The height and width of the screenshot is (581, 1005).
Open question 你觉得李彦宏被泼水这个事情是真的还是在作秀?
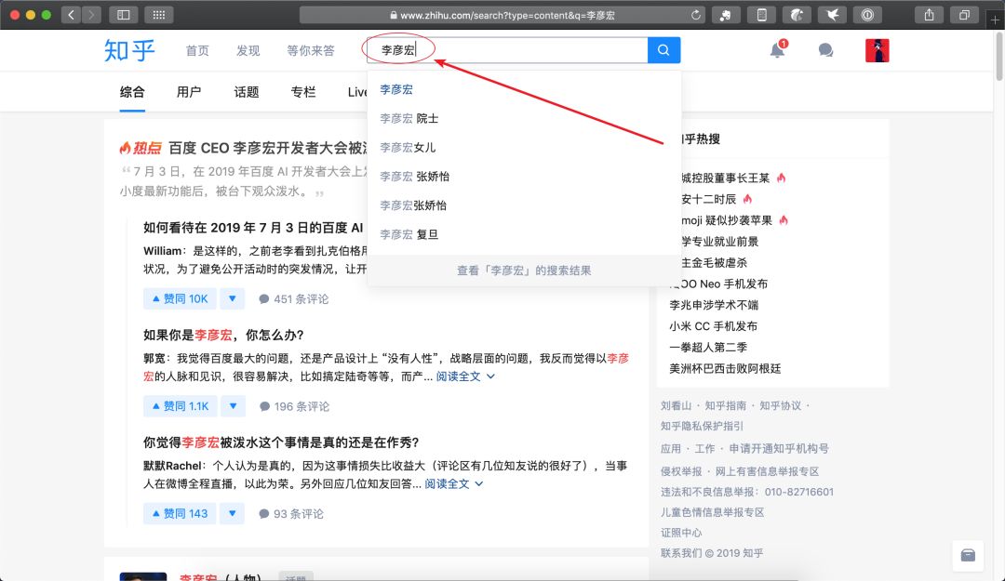point(281,442)
